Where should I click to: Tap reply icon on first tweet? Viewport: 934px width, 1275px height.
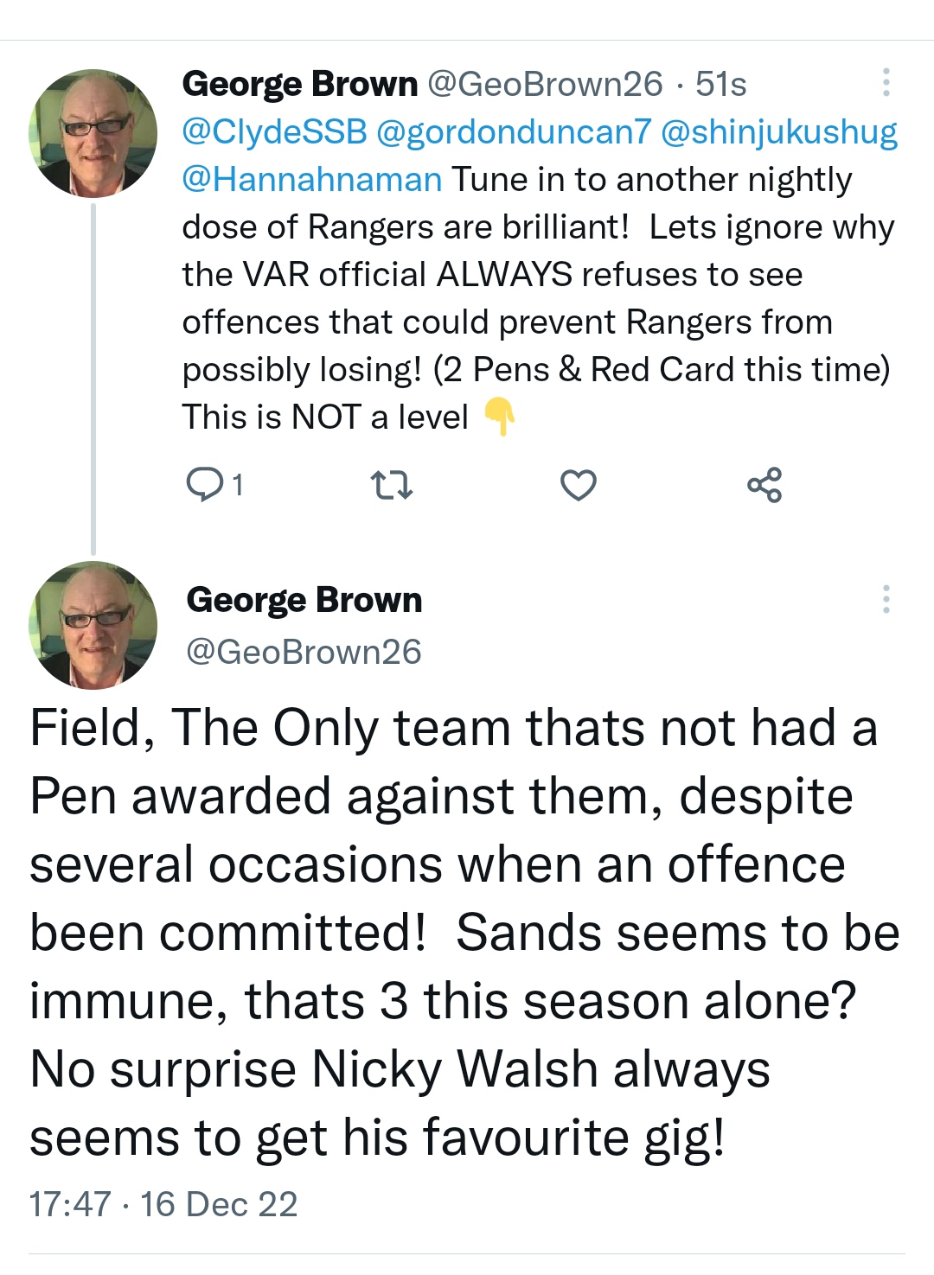pos(204,485)
